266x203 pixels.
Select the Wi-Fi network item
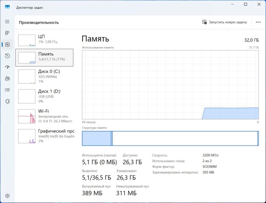[44, 116]
